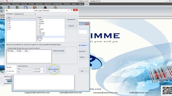Select the One Time radio option
The image size is (172, 96).
pyautogui.click(x=8, y=71)
